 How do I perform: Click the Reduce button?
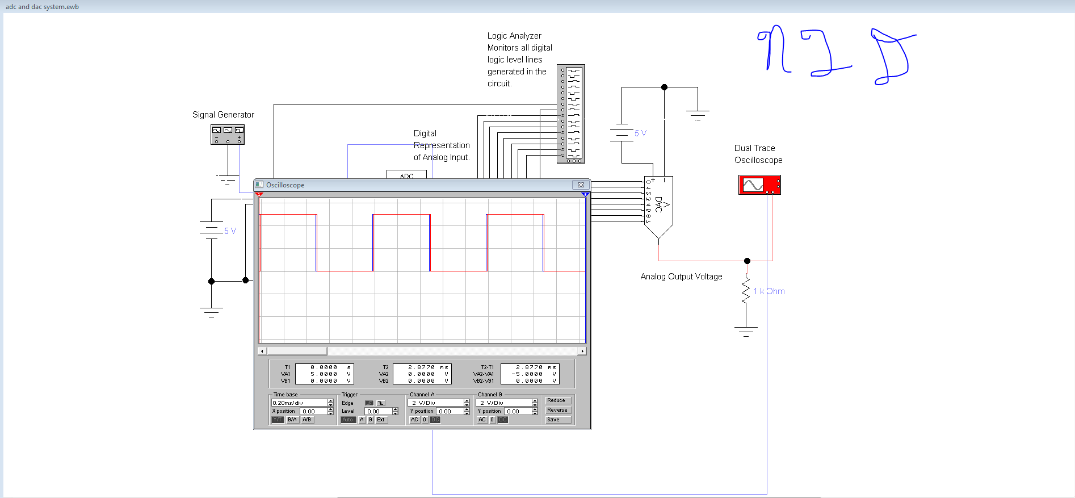point(559,400)
